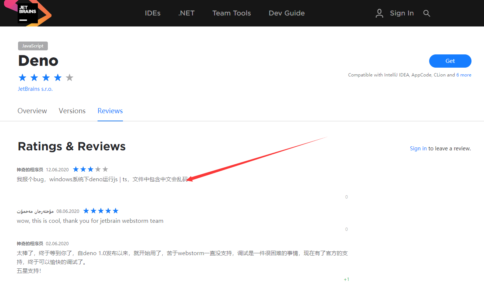Click 'Sign in' to leave a review

click(418, 149)
